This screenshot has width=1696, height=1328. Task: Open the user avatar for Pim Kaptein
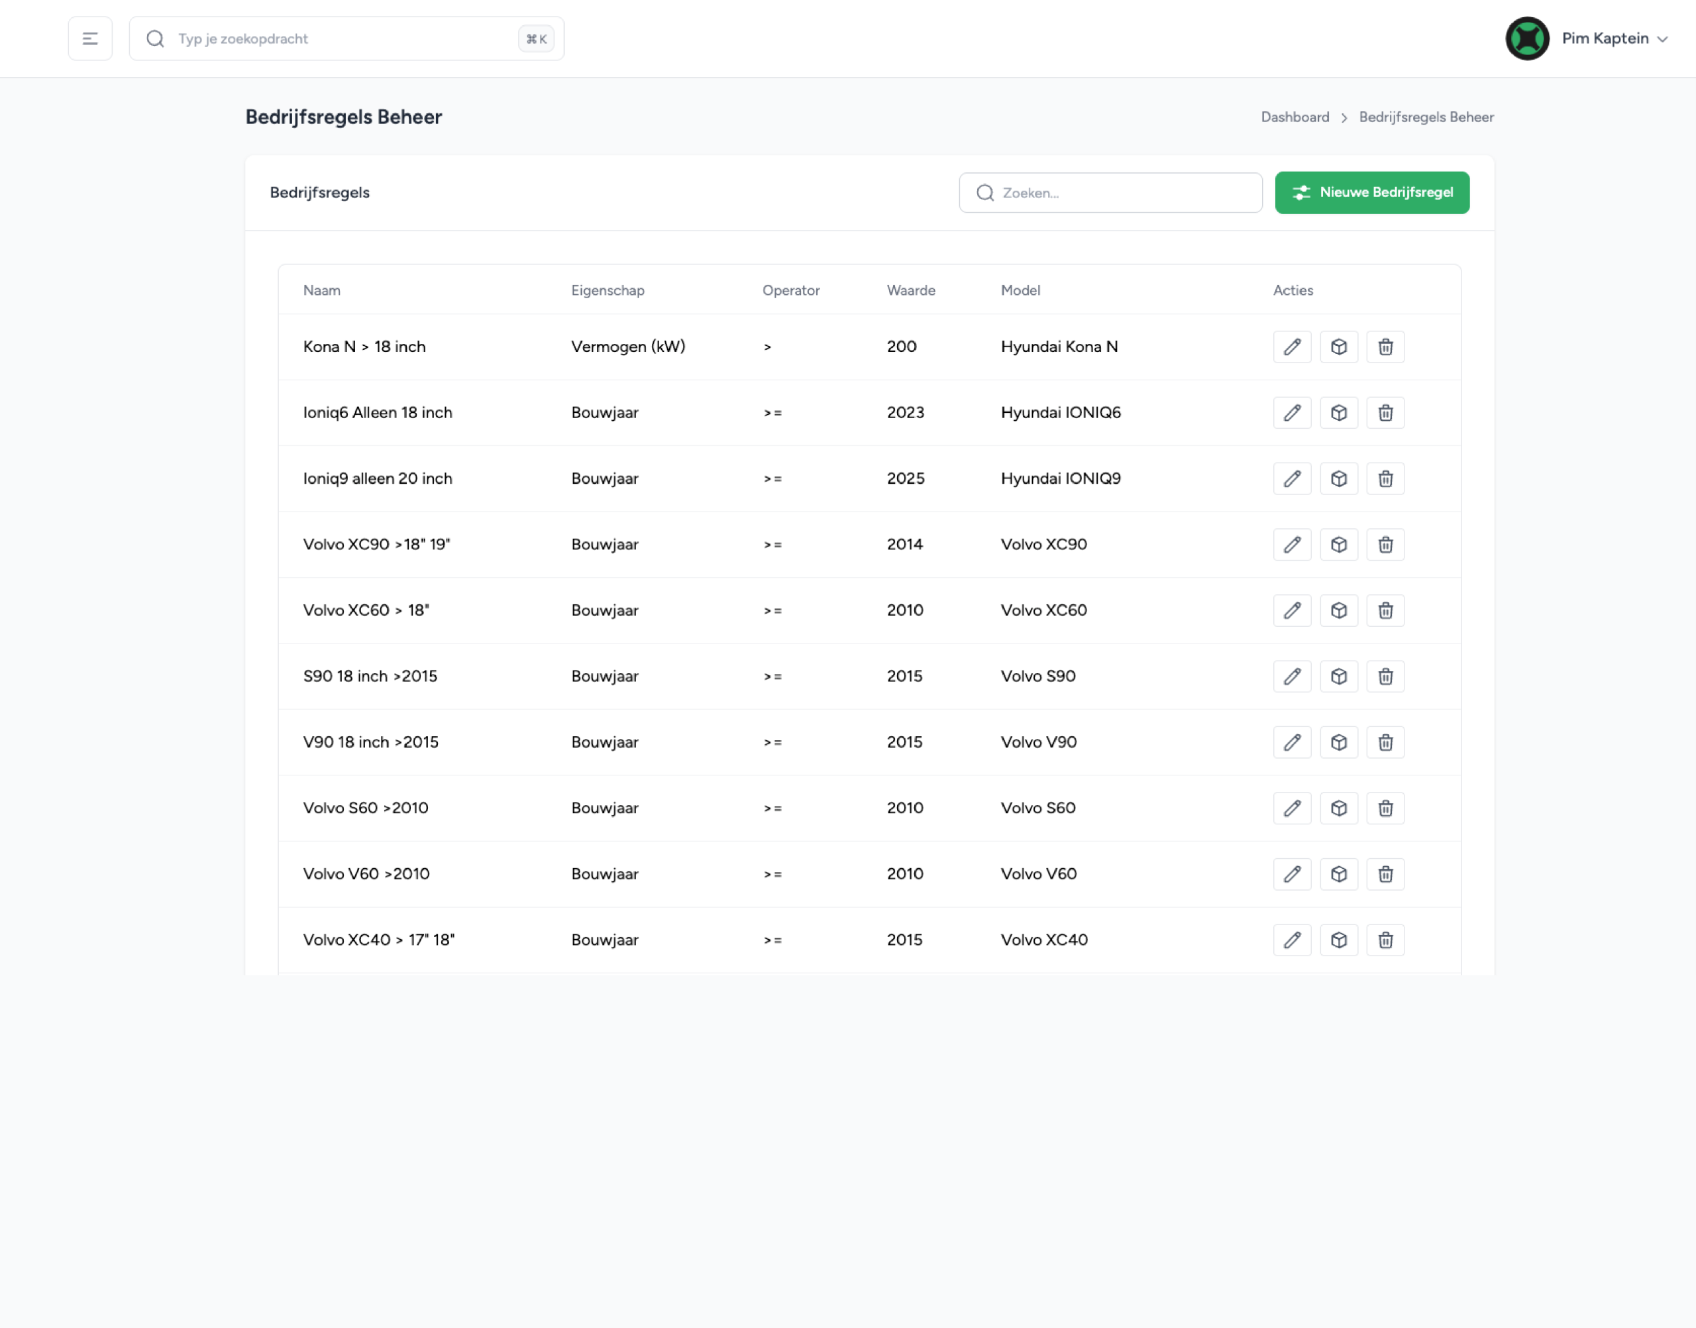[x=1527, y=39]
